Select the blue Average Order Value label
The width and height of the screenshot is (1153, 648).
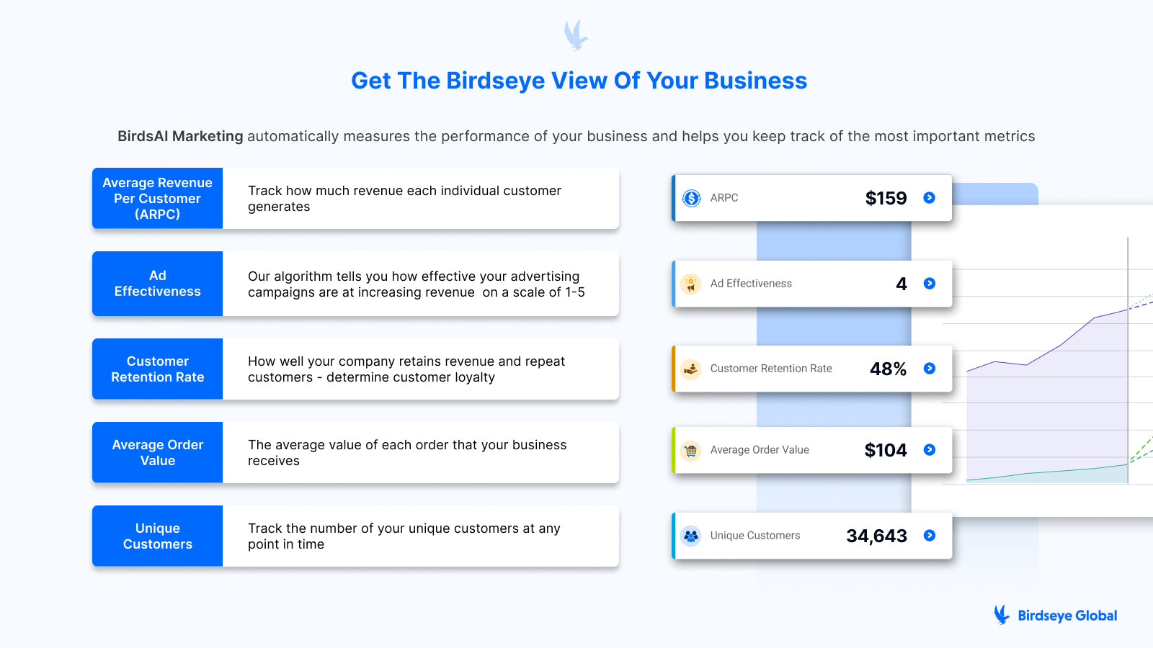pyautogui.click(x=157, y=453)
